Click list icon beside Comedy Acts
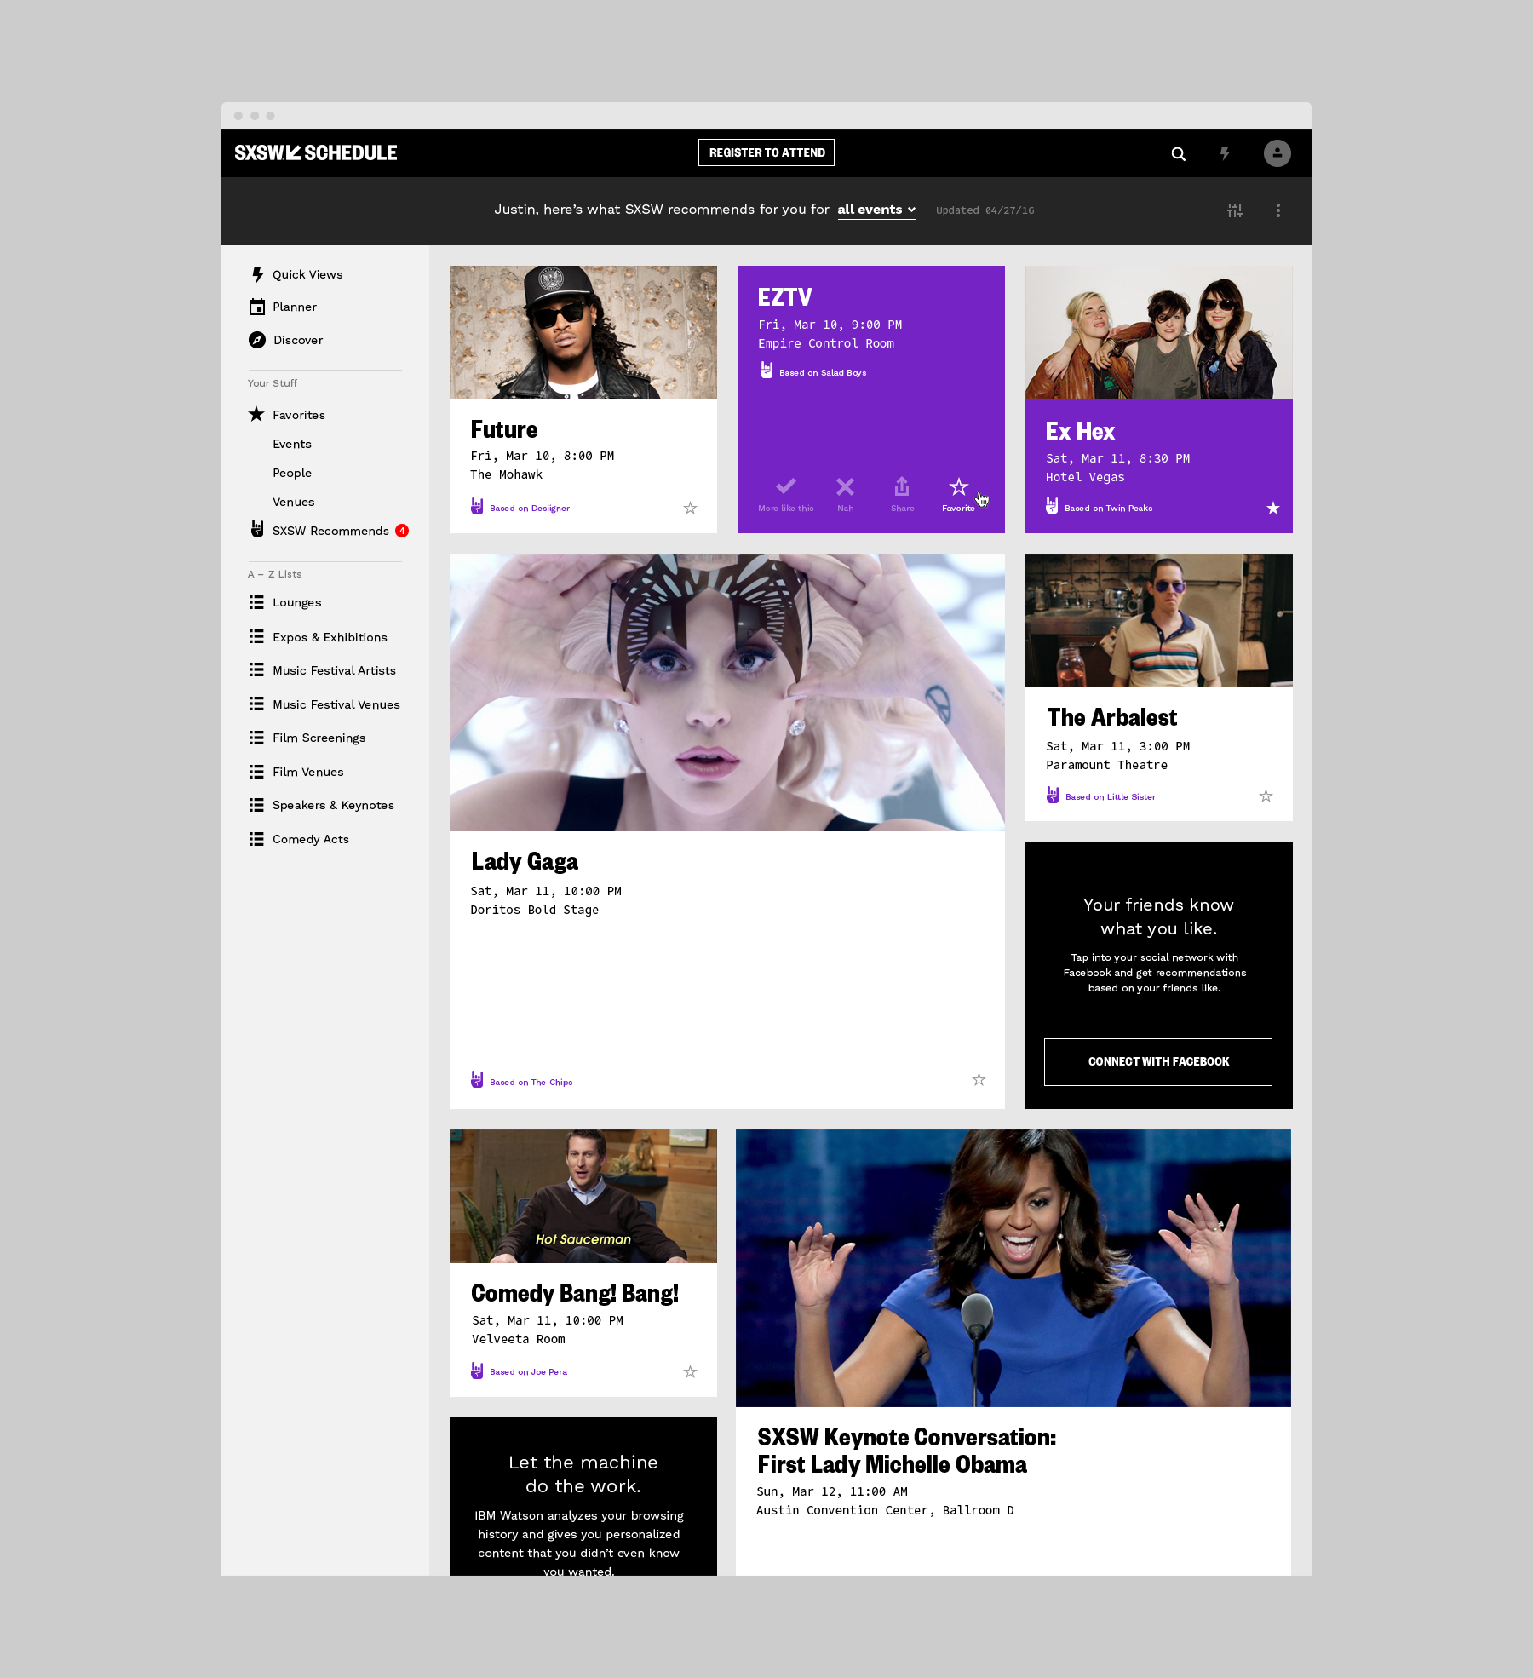Screen dimensions: 1533x1678 (256, 839)
